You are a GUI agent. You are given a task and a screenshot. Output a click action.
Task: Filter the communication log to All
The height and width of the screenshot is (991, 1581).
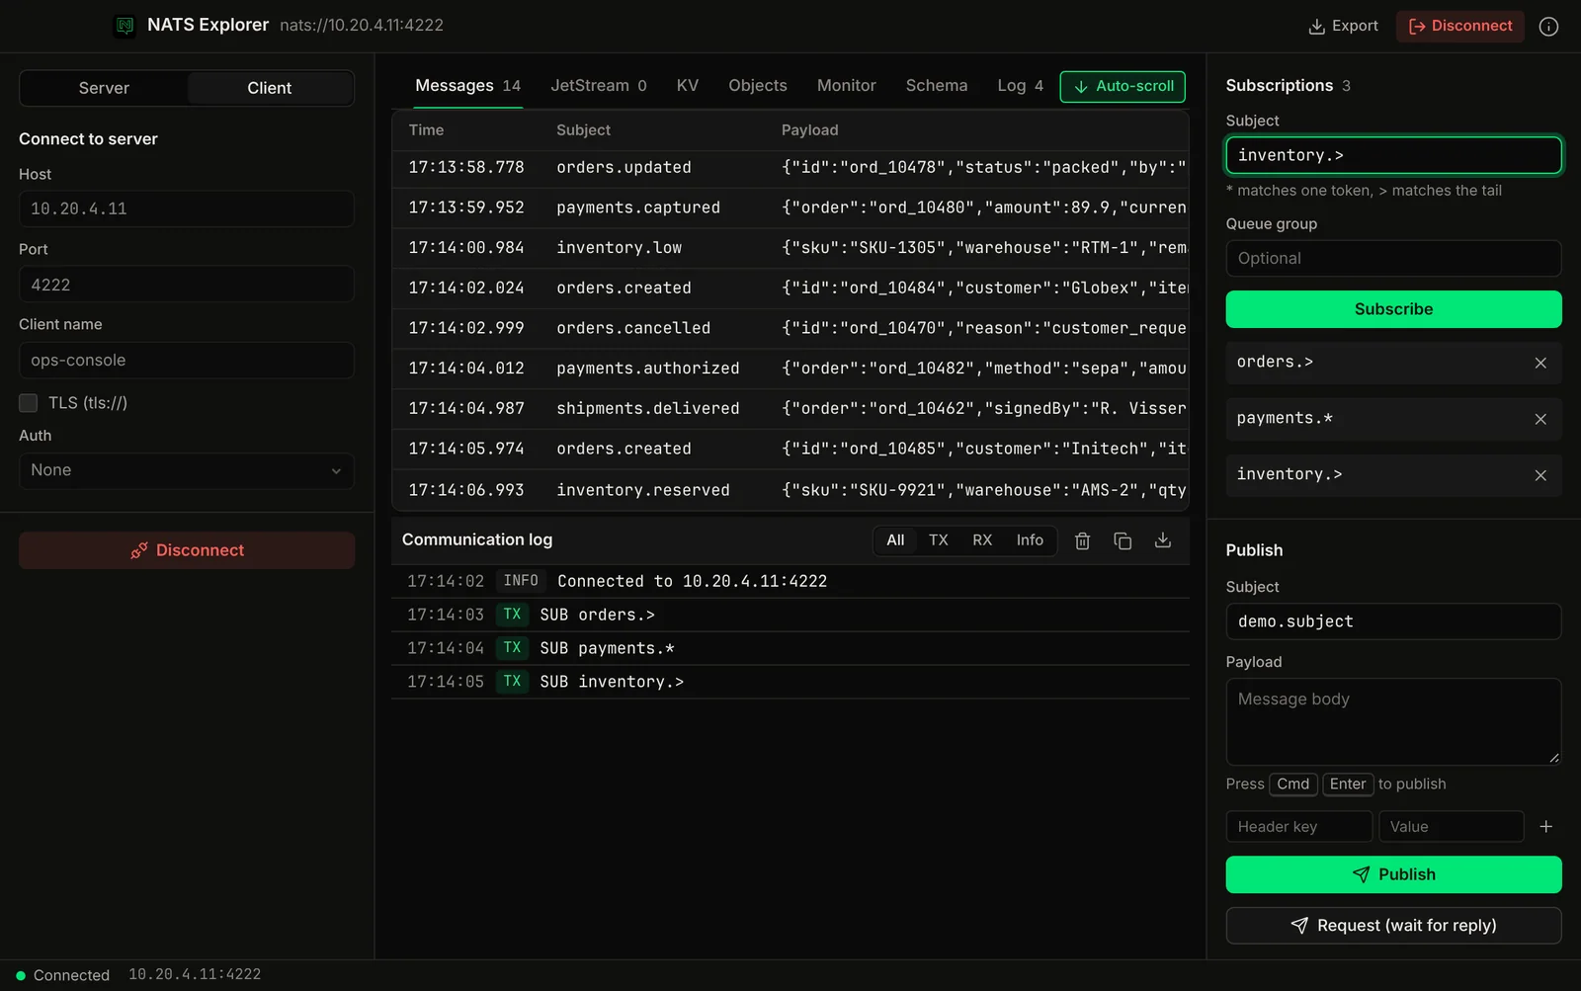(895, 540)
